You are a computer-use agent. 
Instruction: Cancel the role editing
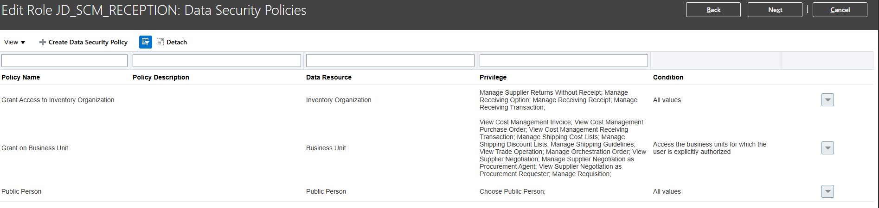click(840, 10)
